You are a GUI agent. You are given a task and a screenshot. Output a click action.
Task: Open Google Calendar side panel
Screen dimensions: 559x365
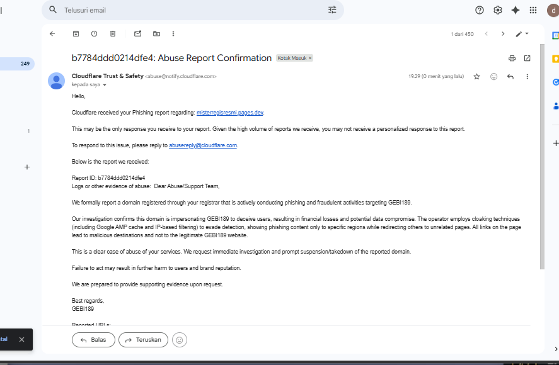tap(555, 36)
